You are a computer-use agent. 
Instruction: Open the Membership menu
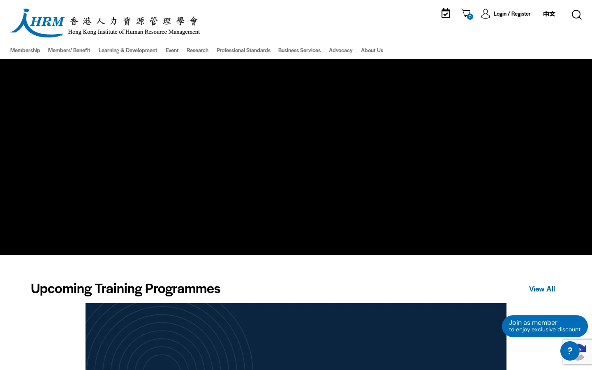point(25,51)
